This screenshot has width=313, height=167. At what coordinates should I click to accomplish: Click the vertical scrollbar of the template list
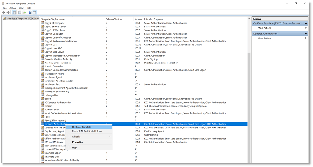[249, 95]
